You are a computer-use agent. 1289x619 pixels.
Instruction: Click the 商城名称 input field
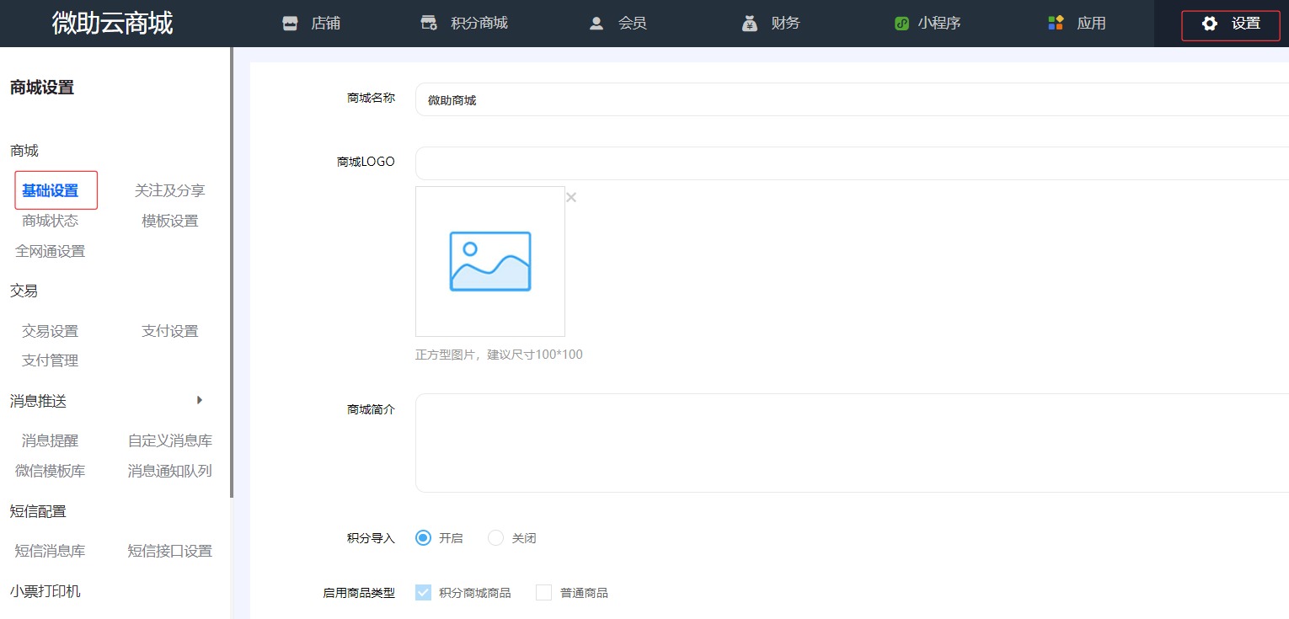(x=852, y=99)
